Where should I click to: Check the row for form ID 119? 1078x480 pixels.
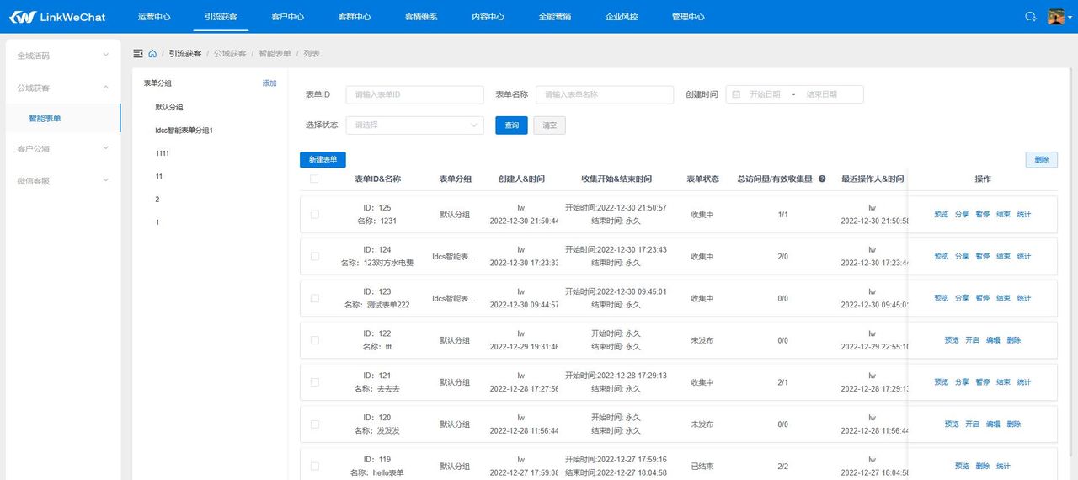click(315, 466)
